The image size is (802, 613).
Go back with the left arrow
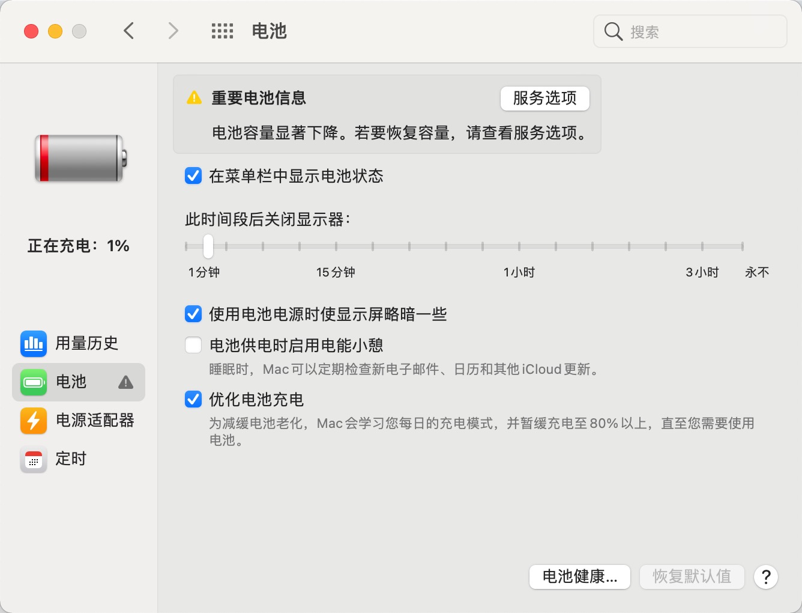coord(128,31)
